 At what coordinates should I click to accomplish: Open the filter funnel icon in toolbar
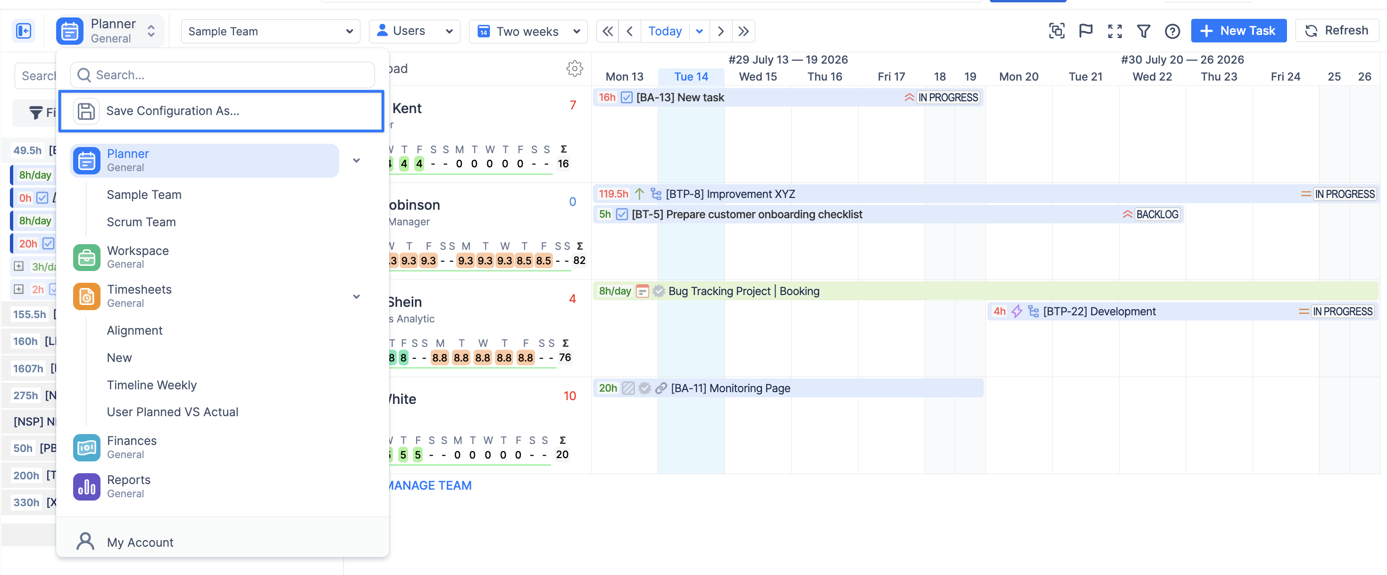1143,31
